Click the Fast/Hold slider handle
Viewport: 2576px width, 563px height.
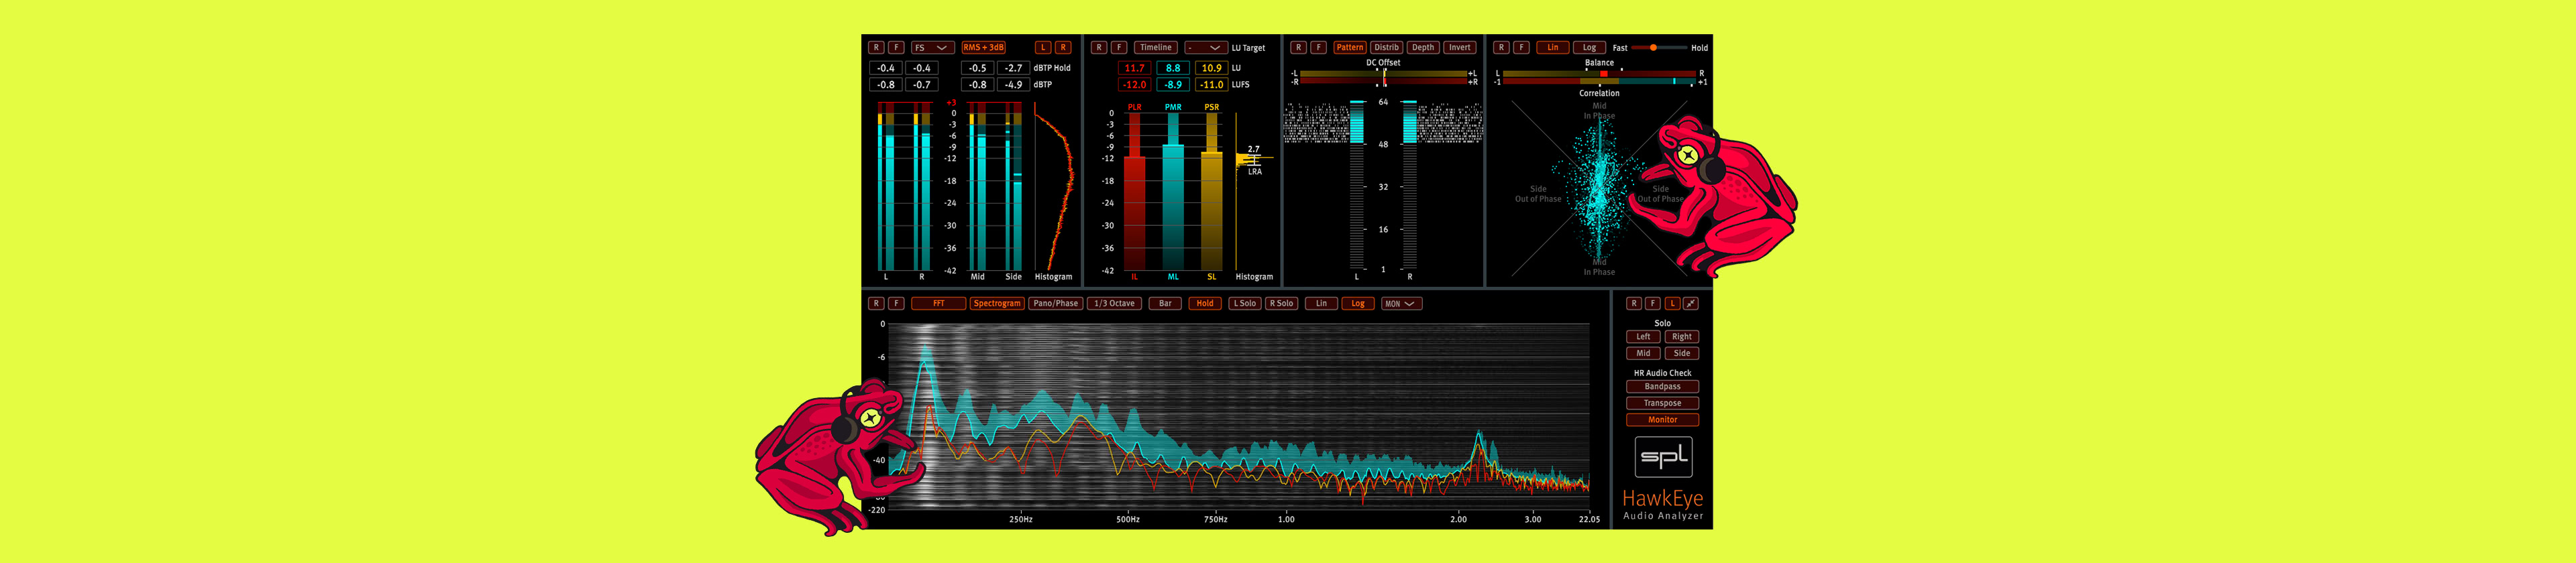tap(1653, 48)
